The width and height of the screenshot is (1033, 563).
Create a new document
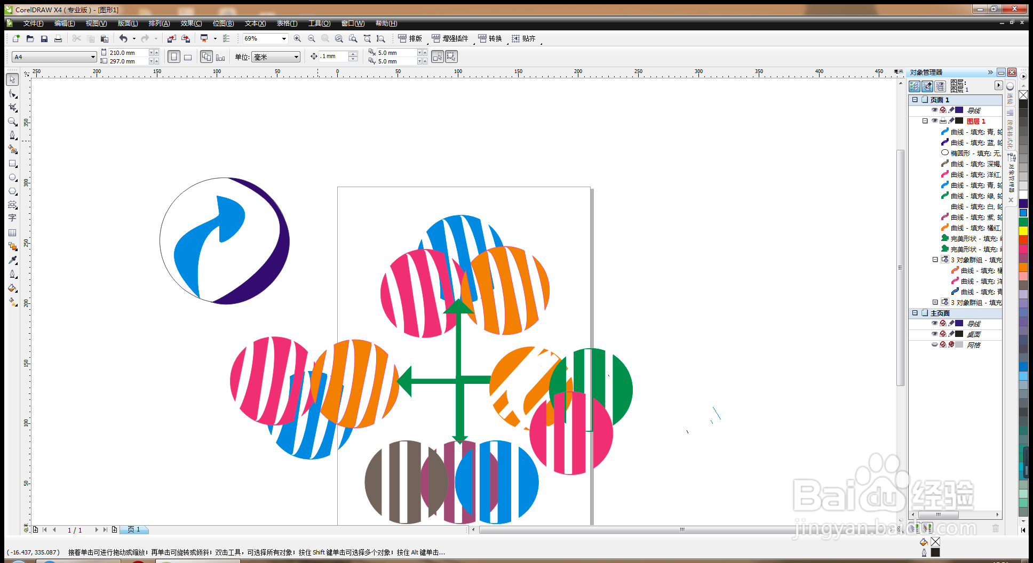coord(16,38)
